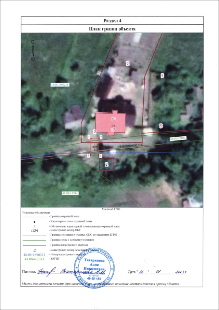219x310 pixels.
Task: Click the blue line swatch in legend
Action: pos(35,245)
